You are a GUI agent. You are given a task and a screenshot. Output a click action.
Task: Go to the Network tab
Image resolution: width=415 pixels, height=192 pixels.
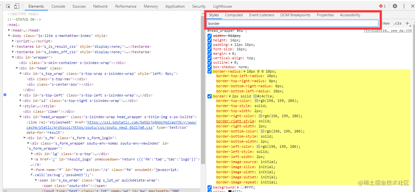[100, 6]
